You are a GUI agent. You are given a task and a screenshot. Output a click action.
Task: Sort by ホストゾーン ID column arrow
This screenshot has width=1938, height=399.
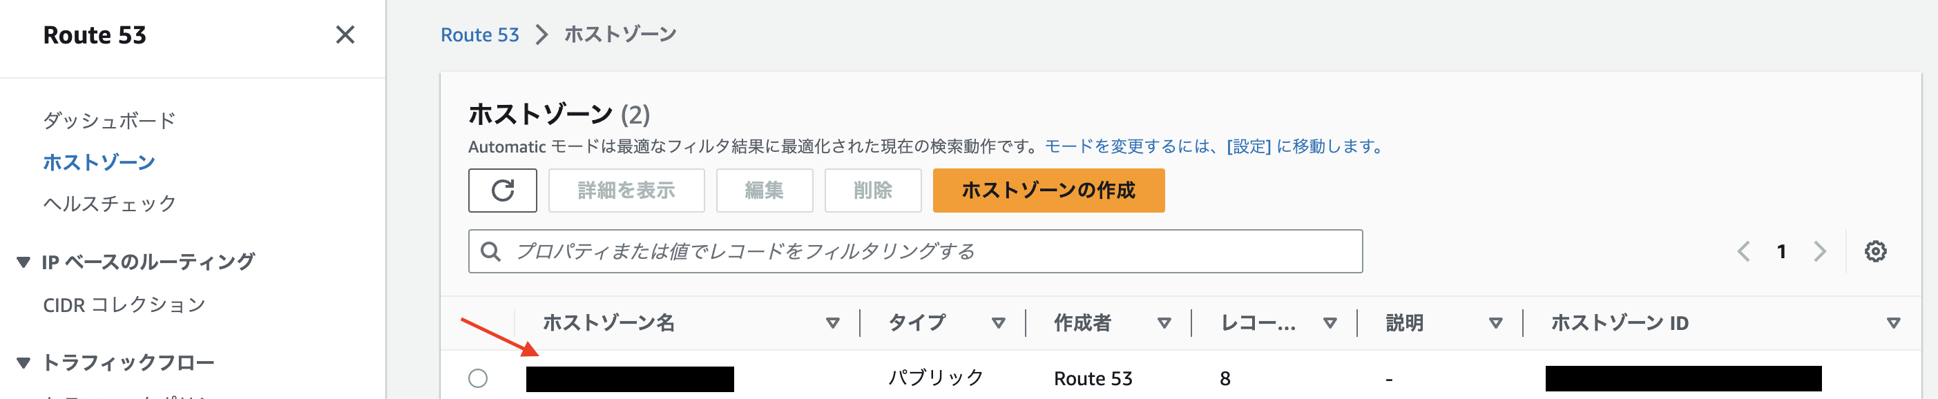pos(1894,322)
